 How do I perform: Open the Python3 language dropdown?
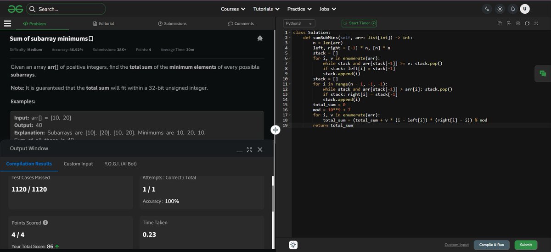click(299, 23)
